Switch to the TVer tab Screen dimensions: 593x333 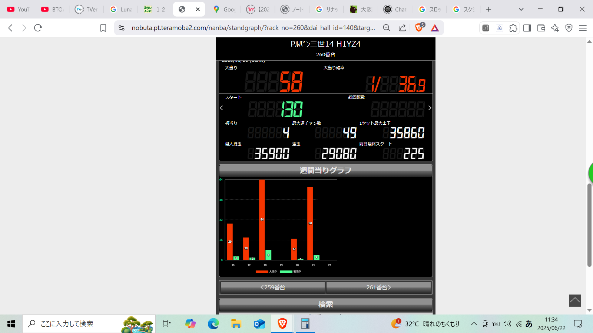pyautogui.click(x=86, y=9)
